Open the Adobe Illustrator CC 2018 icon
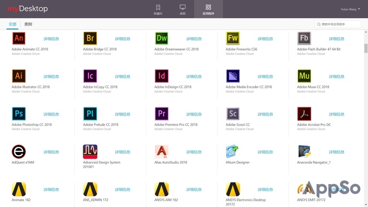 click(18, 76)
